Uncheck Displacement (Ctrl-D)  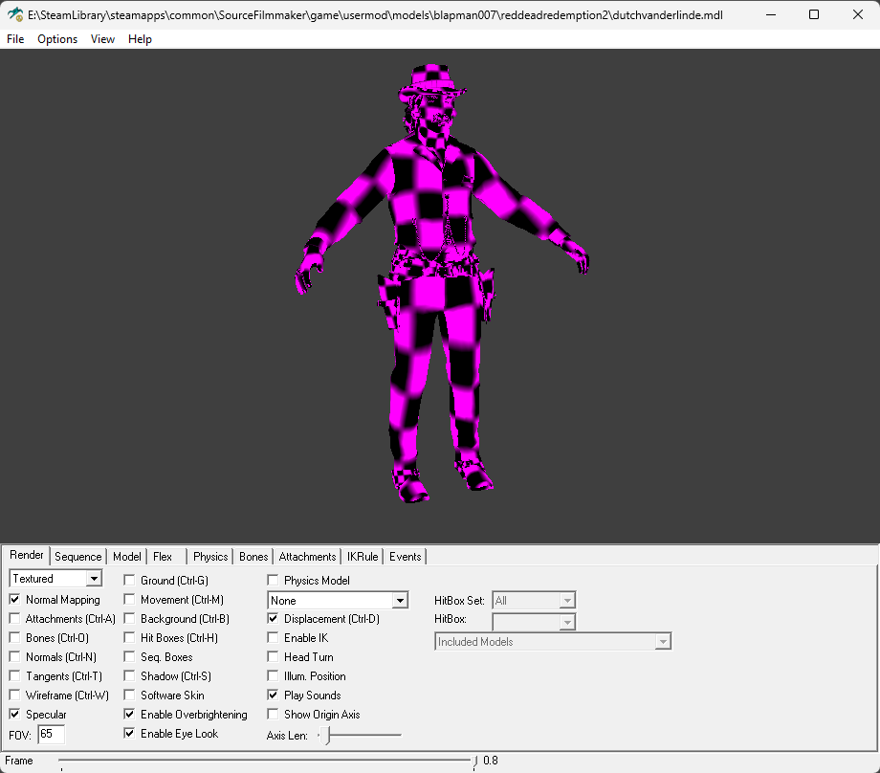click(274, 619)
